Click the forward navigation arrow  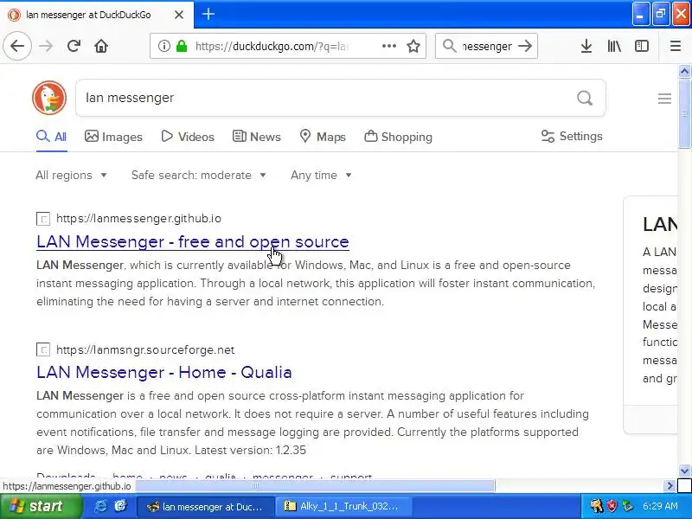(46, 46)
